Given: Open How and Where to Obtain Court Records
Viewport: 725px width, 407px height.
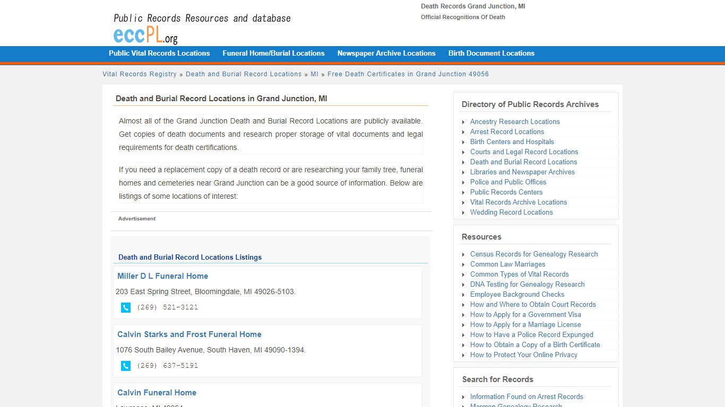Looking at the screenshot, I should 533,304.
